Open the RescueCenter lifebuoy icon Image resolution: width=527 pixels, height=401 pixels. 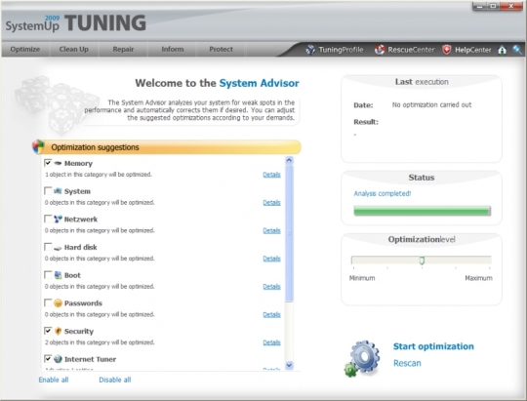(x=380, y=50)
